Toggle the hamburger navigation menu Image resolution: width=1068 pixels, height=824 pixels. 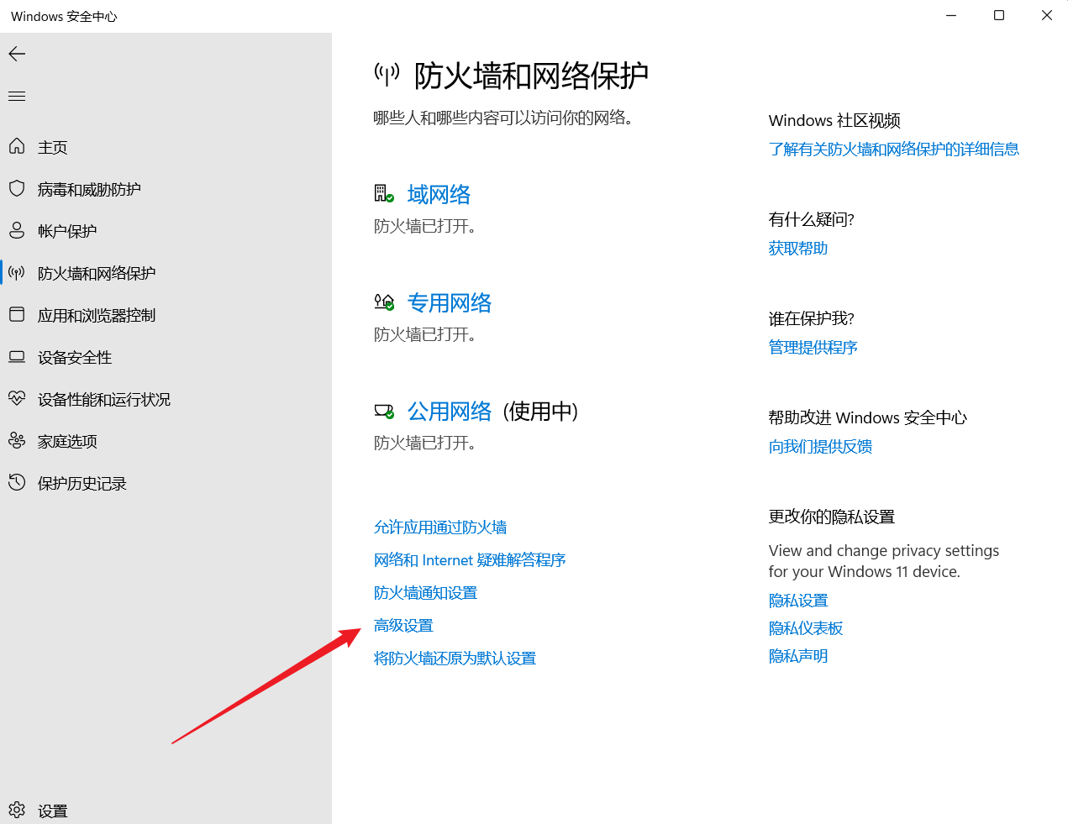(17, 97)
